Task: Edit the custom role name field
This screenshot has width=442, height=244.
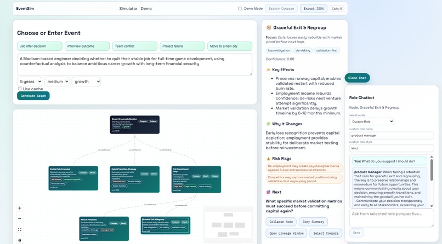Action: point(392,136)
